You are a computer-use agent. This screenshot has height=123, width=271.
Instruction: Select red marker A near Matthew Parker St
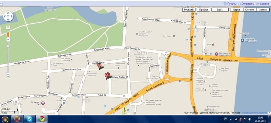coord(107,76)
